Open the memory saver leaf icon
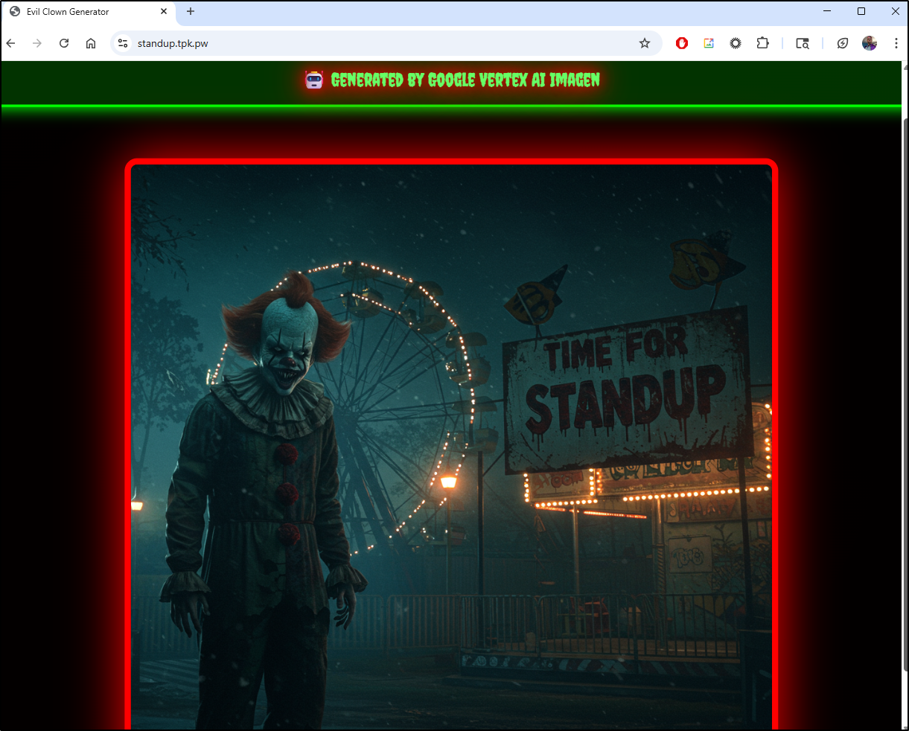 843,43
